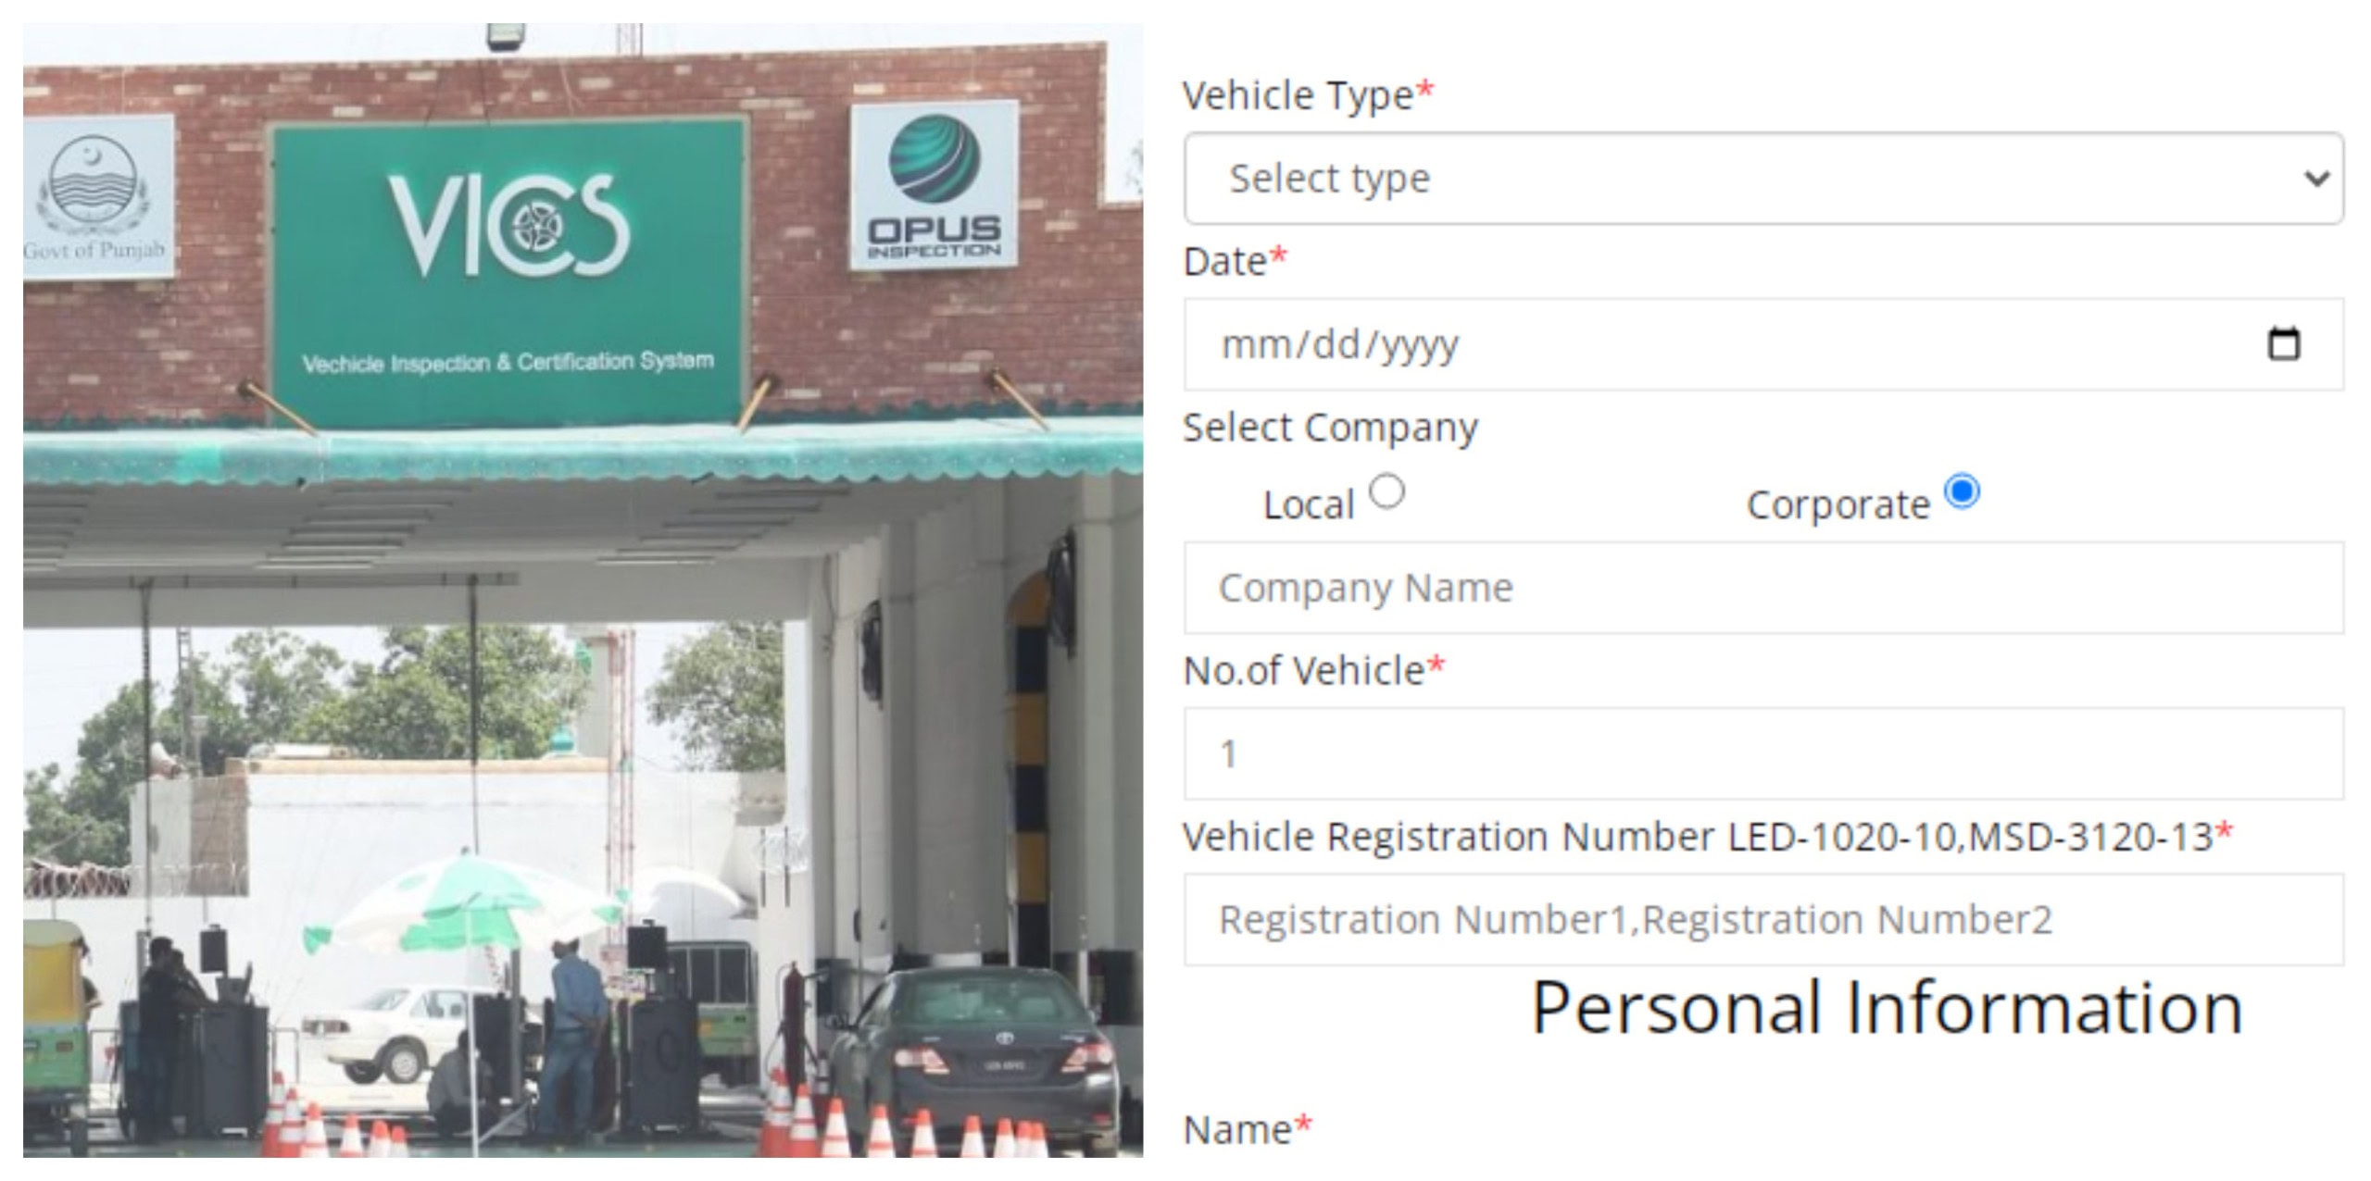Screen dimensions: 2371x1181
Task: Click the No.of Vehicle number field
Action: (x=1763, y=753)
